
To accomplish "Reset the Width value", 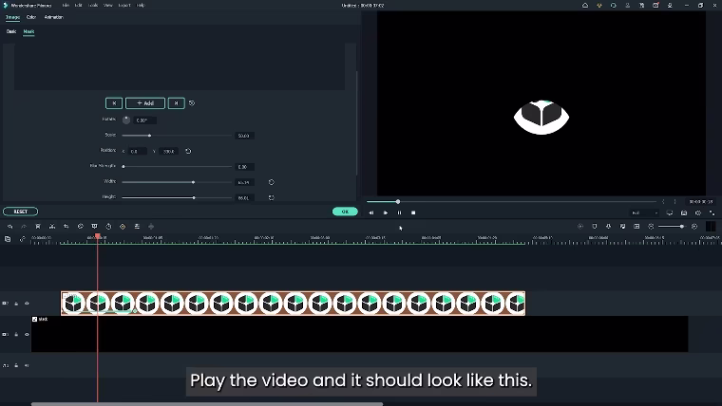I will click(271, 182).
